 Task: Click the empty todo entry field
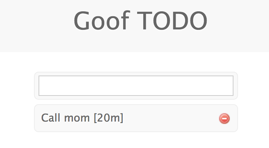(x=136, y=86)
